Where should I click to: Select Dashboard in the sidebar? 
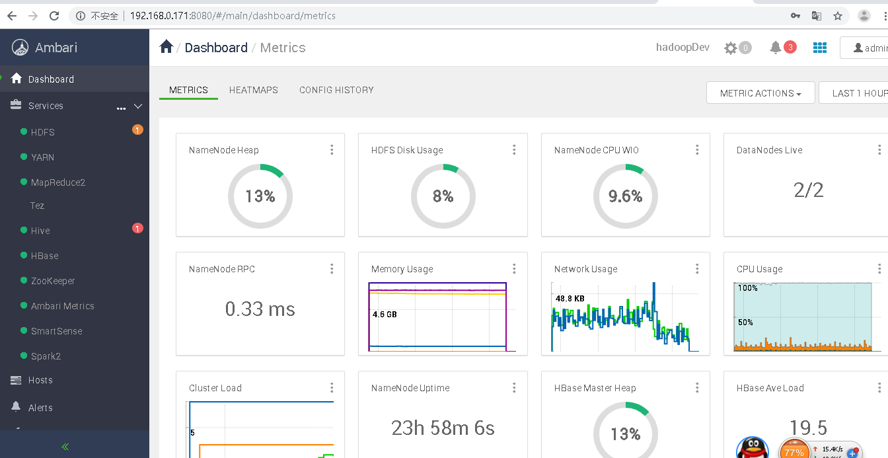[75, 79]
